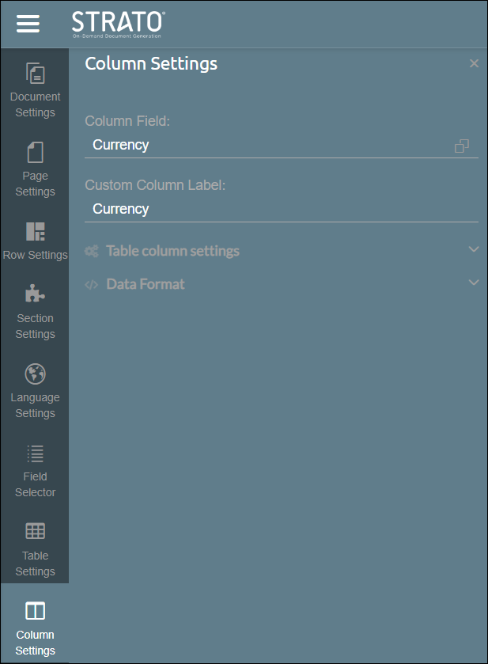Click the Data Format heading
The height and width of the screenshot is (664, 488).
[146, 284]
